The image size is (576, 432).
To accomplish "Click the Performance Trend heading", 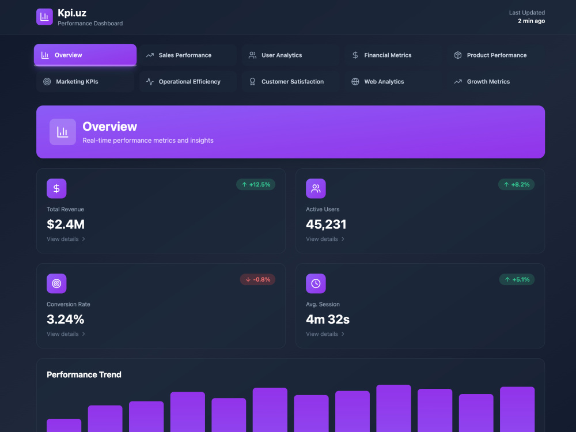I will click(x=84, y=375).
